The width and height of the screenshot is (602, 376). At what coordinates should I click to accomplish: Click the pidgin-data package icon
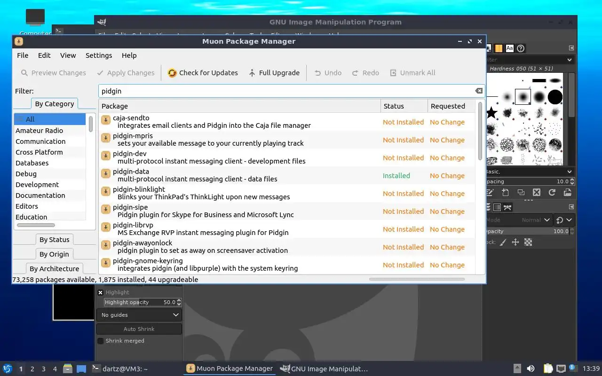[x=106, y=174]
